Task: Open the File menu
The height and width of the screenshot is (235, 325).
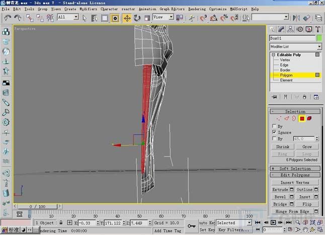Action: pyautogui.click(x=6, y=9)
